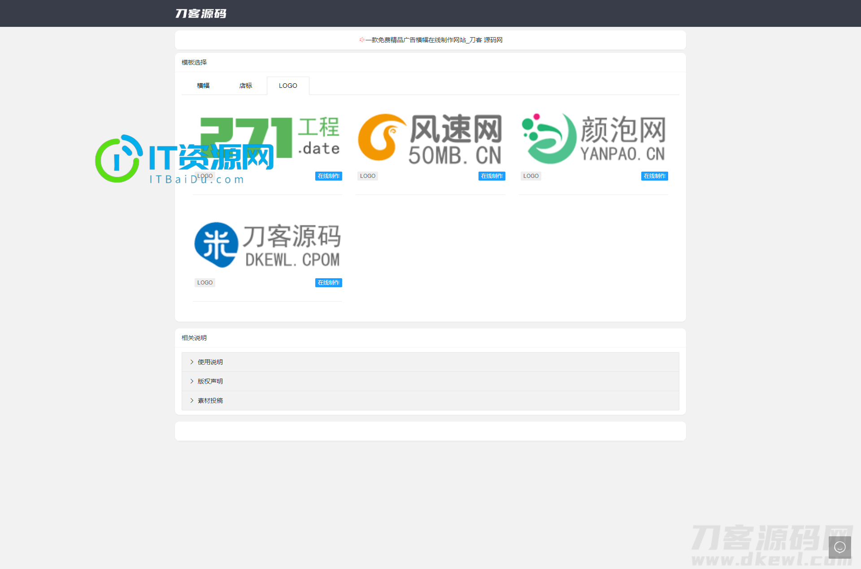Open the 刀客源码 DKEWL.CPOM logo template
Image resolution: width=861 pixels, height=569 pixels.
tap(268, 245)
